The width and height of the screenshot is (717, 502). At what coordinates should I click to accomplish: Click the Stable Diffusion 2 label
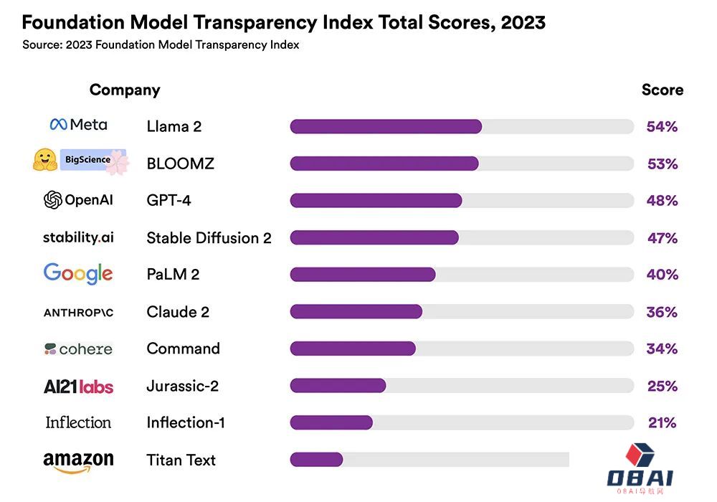point(209,238)
